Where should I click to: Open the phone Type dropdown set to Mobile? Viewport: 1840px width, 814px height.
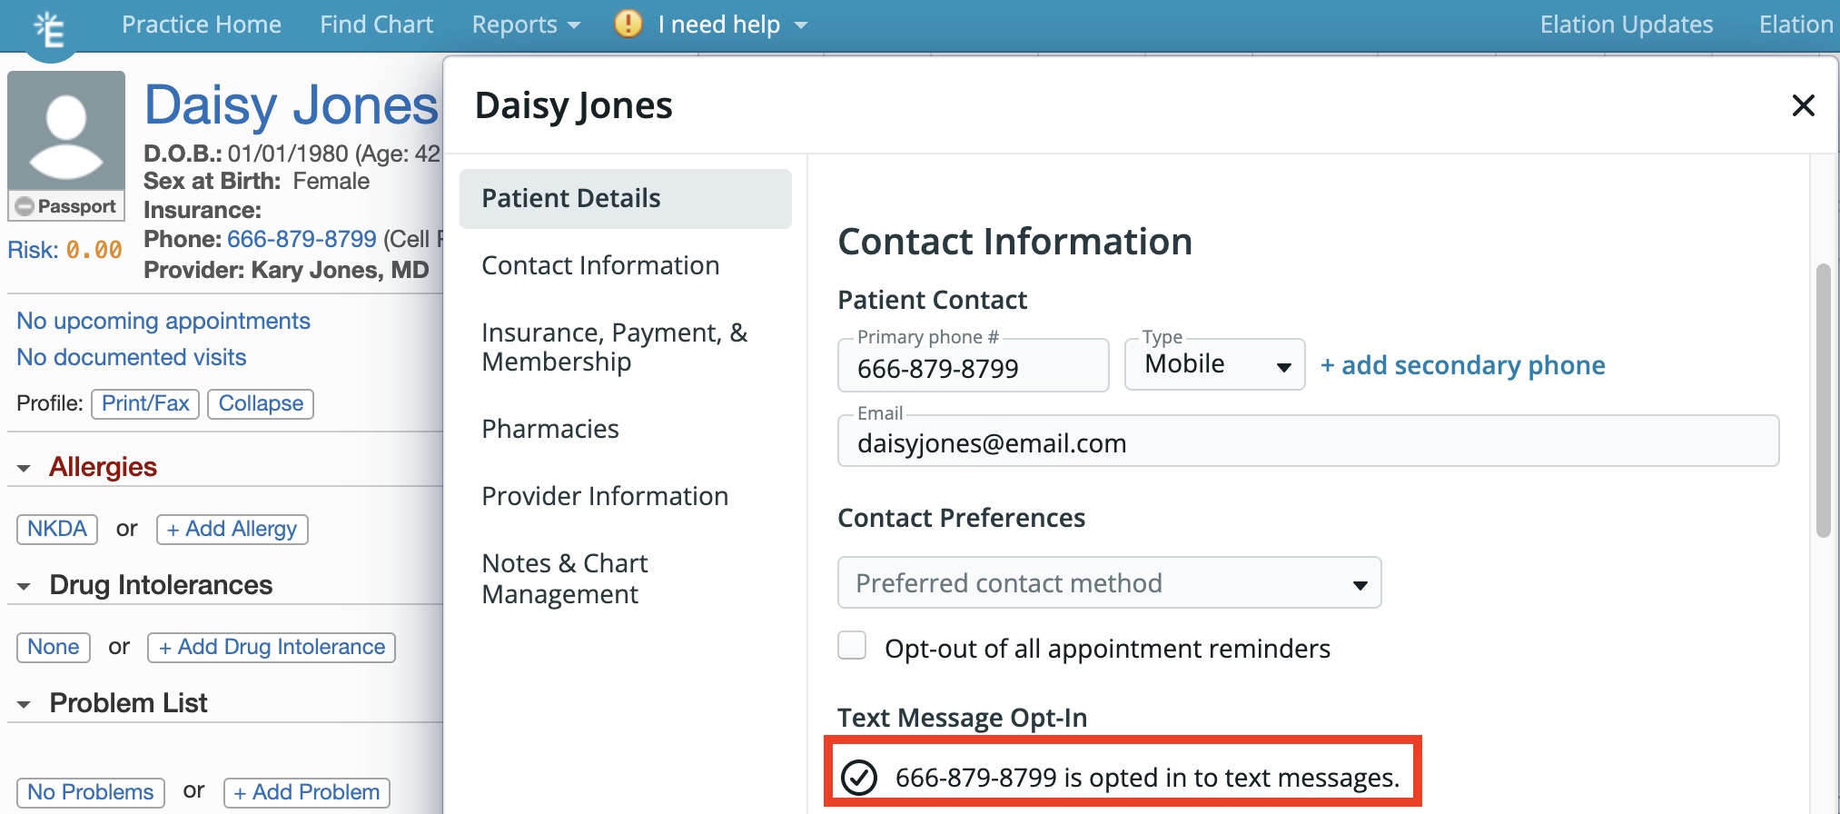[1214, 364]
